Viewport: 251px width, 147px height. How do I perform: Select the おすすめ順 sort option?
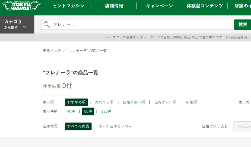[76, 102]
